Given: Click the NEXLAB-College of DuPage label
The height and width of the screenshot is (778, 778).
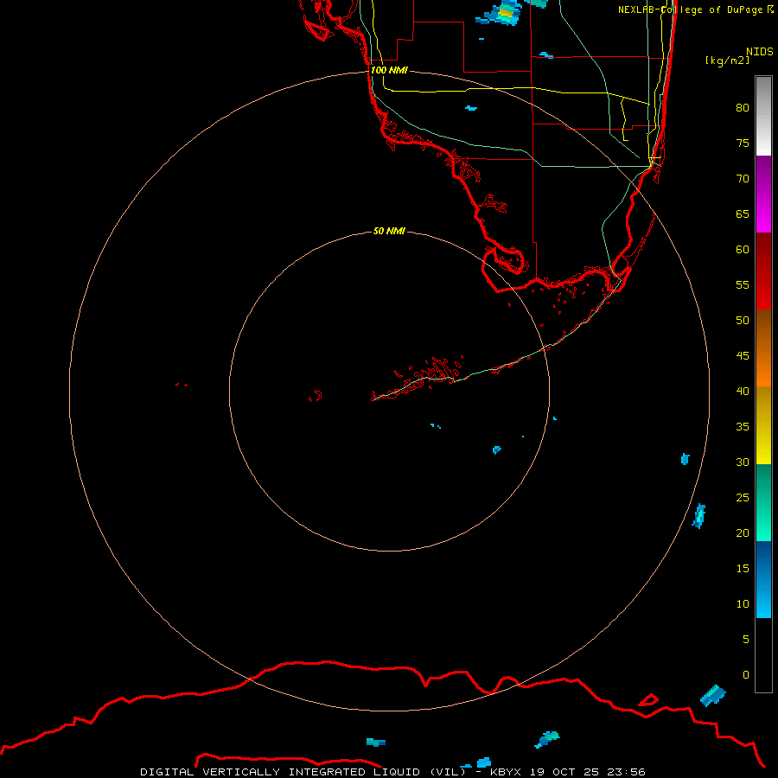Looking at the screenshot, I should (695, 10).
